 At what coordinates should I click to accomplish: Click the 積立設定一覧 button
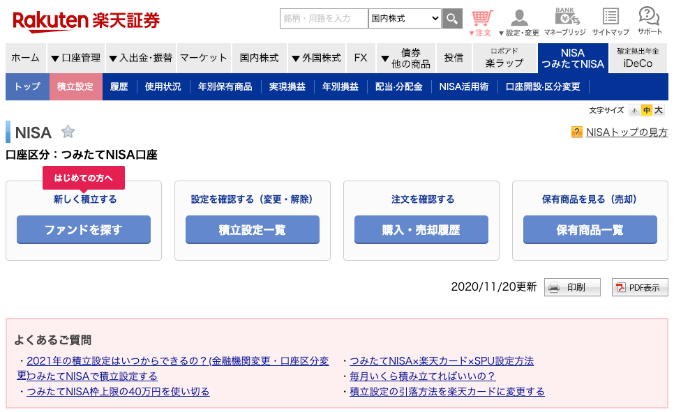tap(253, 230)
